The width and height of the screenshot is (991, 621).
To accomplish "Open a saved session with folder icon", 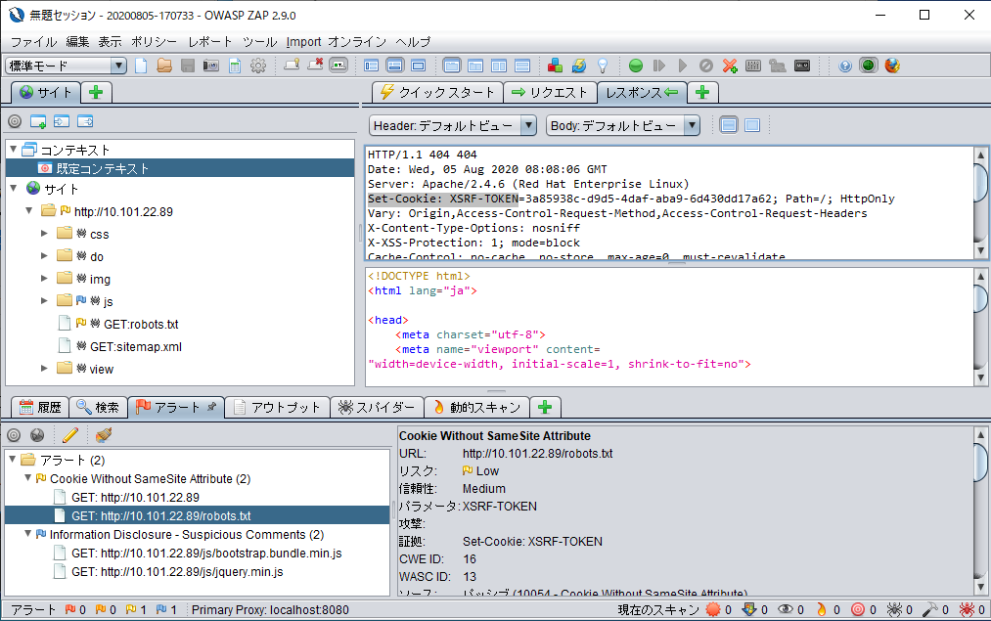I will (x=164, y=66).
